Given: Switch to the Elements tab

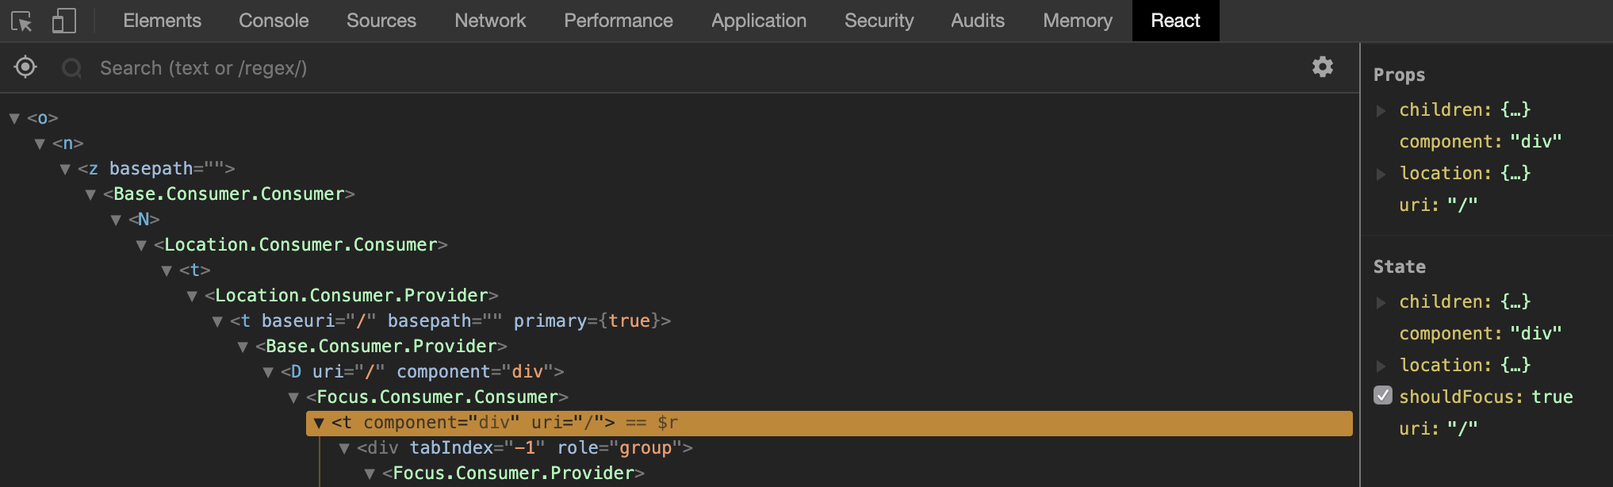Looking at the screenshot, I should 162,21.
